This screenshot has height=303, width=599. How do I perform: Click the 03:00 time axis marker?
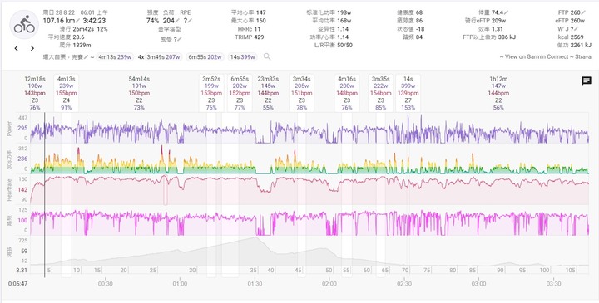point(478,284)
